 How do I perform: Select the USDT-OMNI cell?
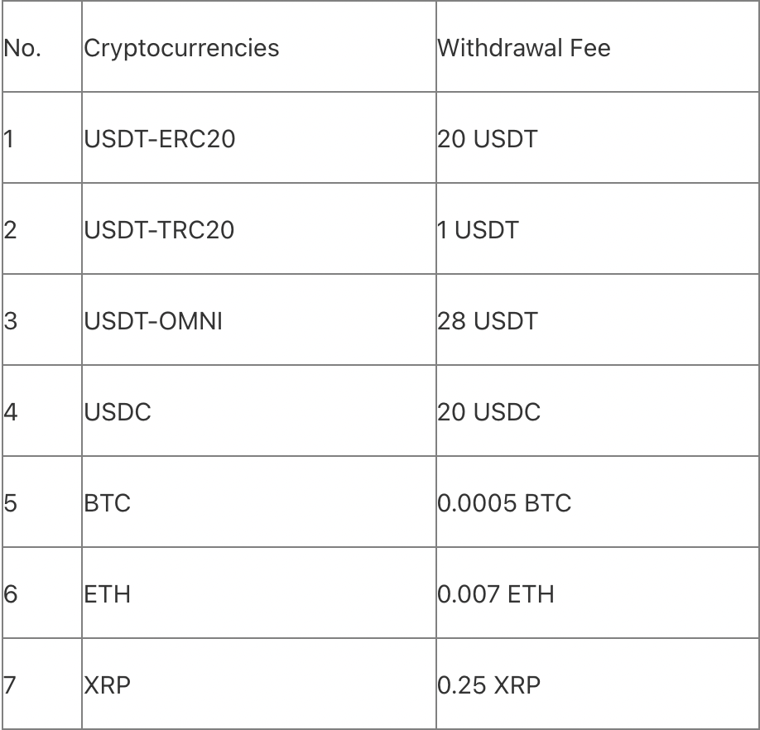tap(153, 320)
